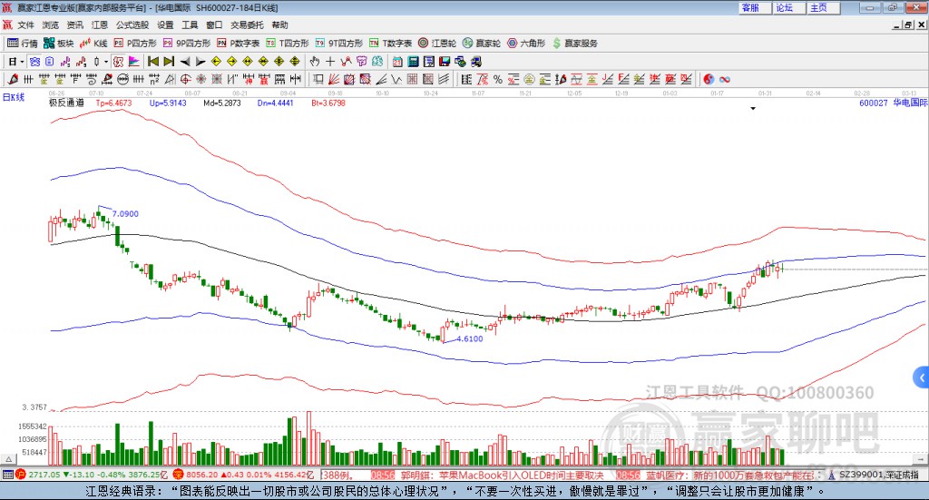Screen dimensions: 929x500
Task: Toggle the hand pan tool
Action: 315,62
